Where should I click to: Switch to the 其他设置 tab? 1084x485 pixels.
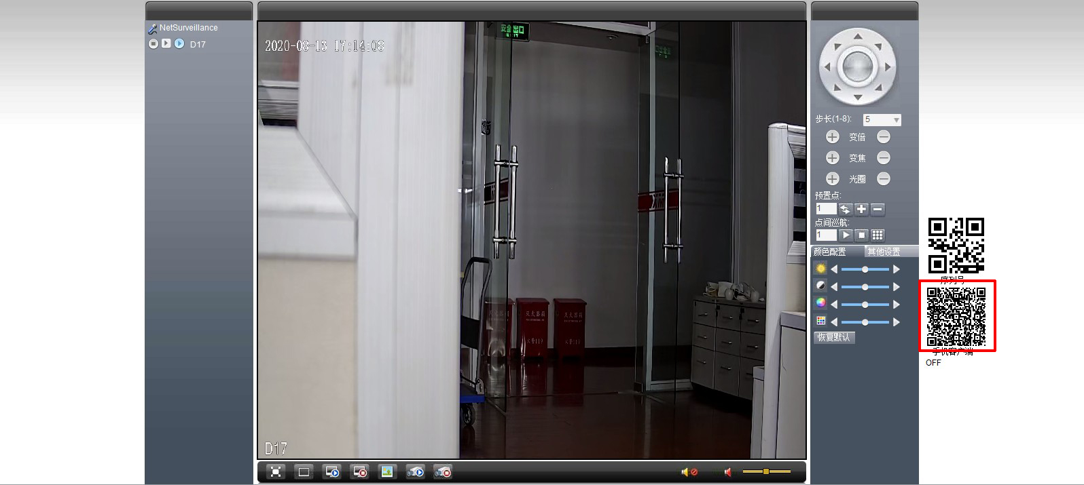pyautogui.click(x=884, y=252)
